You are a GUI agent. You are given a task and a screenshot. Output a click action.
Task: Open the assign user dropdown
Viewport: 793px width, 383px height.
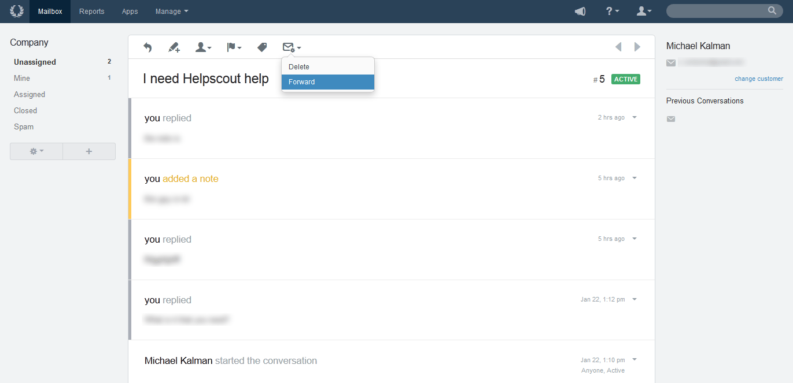pyautogui.click(x=203, y=47)
